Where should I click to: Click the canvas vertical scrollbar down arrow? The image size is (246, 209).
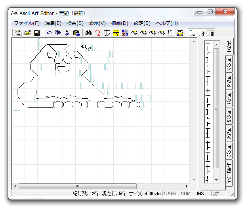tap(194, 180)
